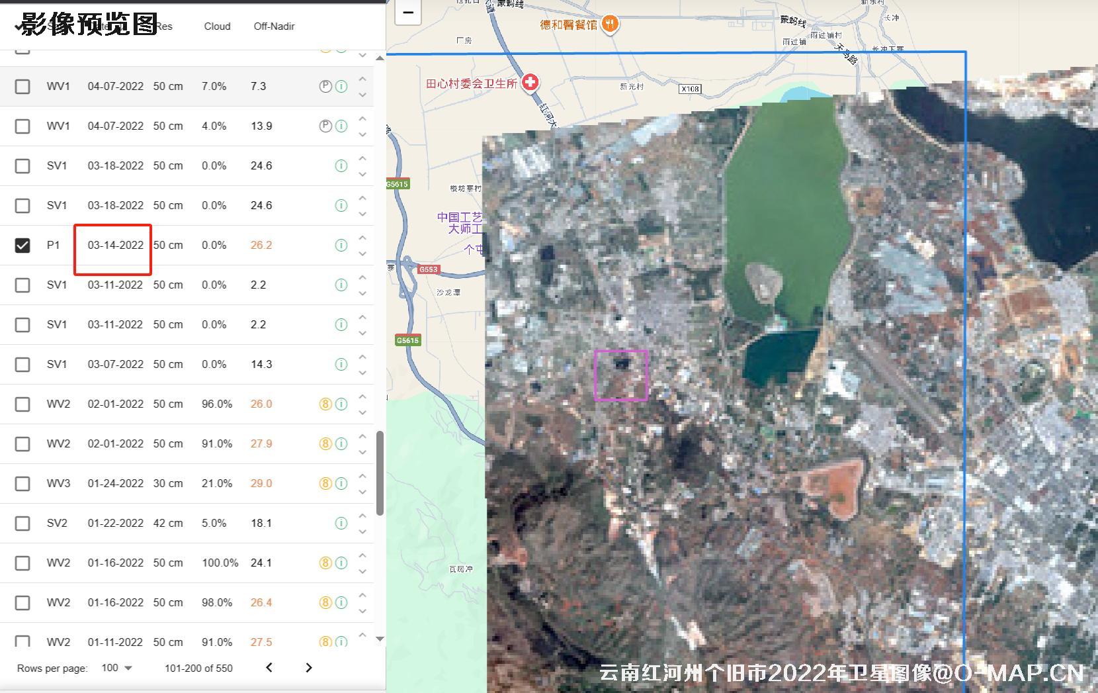Image resolution: width=1098 pixels, height=693 pixels.
Task: Move WV2 02-01-2022 96.0% row down with arrow
Action: click(x=362, y=412)
